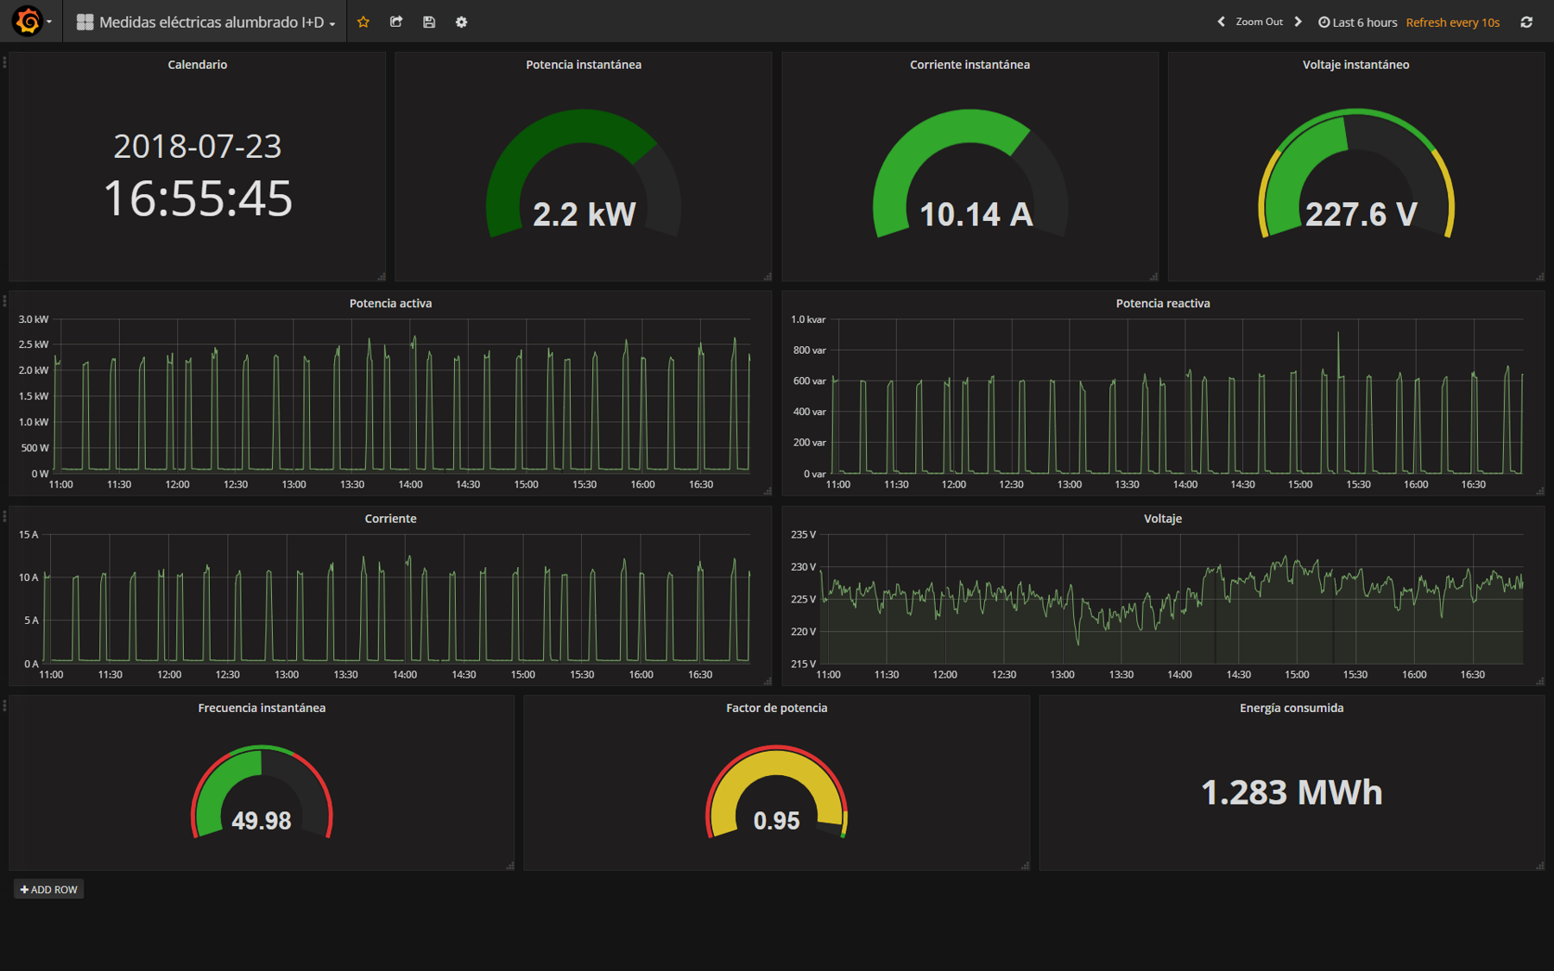Open the Potencia reactiva panel title menu
Viewport: 1554px width, 971px height.
coord(1163,303)
